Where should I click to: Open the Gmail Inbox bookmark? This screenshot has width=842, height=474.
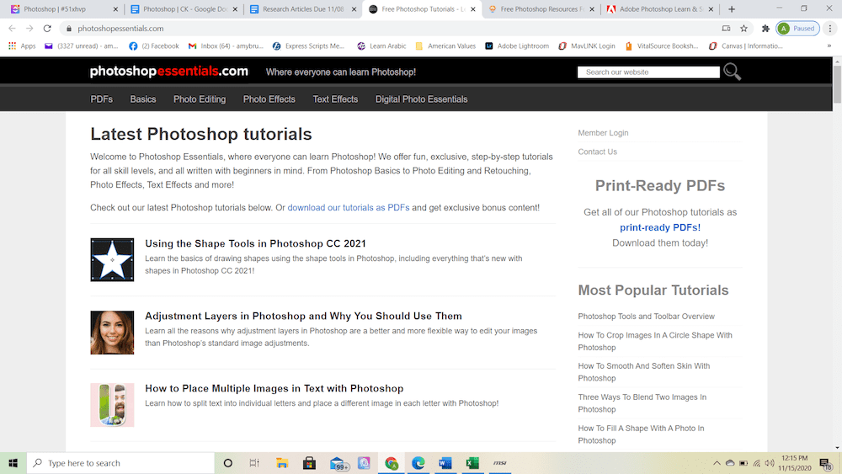tap(226, 46)
